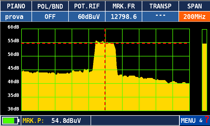This screenshot has height=126, width=210.
Task: Click the red dashed vertical frequency marker
Action: point(105,70)
